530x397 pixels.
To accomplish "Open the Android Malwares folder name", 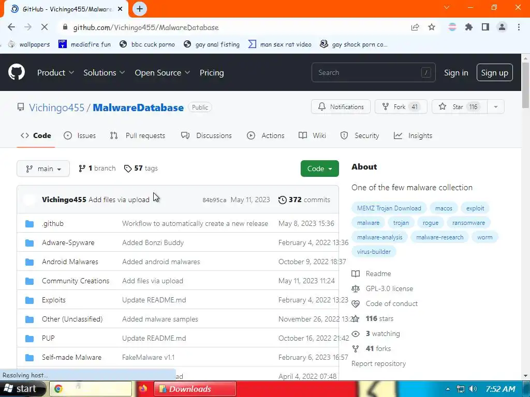I will 70,262.
